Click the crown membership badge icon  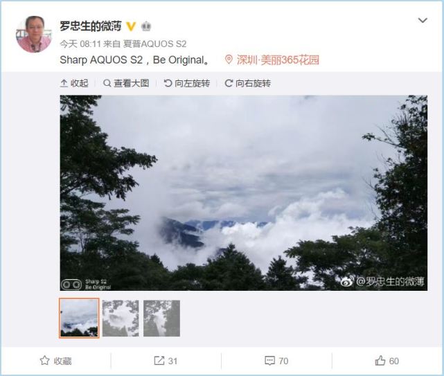(x=146, y=26)
